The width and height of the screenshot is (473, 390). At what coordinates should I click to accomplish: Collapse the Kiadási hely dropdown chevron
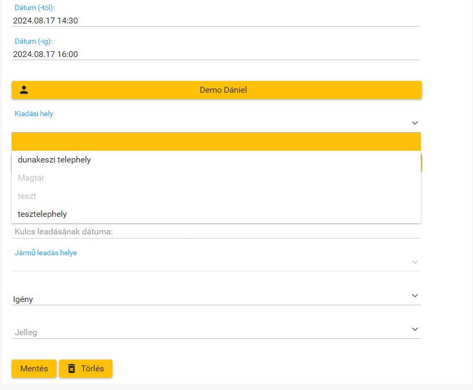coord(415,123)
